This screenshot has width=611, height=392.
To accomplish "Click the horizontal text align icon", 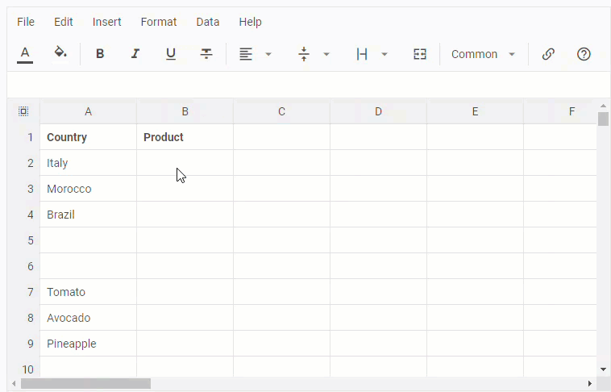I will (246, 54).
